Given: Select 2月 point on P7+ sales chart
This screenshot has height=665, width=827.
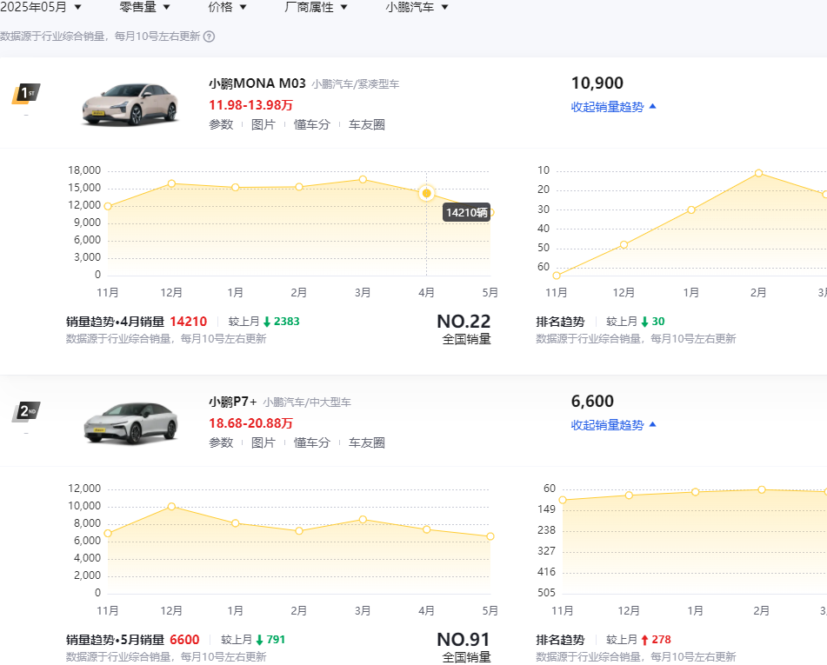Looking at the screenshot, I should click(x=299, y=531).
